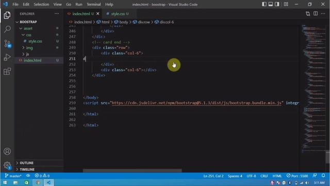The height and width of the screenshot is (186, 330).
Task: Click the div.row breadcrumb item
Action: (x=141, y=22)
